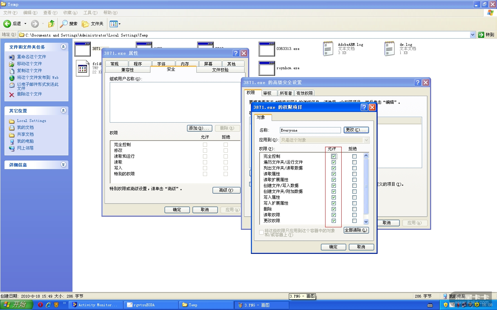Click 高级(V) button in 属性 dialog
The image size is (497, 310).
click(226, 190)
